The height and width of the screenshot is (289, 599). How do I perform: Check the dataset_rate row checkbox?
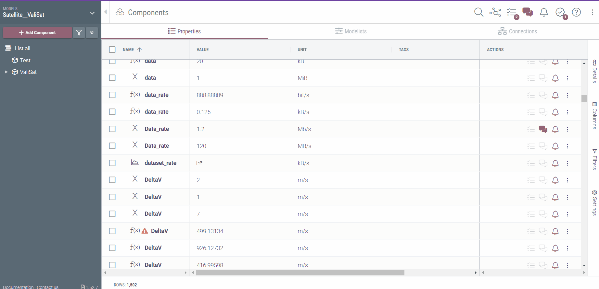[112, 163]
